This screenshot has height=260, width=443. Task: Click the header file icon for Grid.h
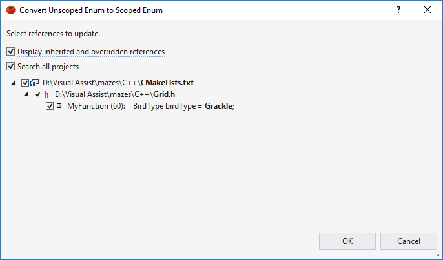(x=47, y=94)
